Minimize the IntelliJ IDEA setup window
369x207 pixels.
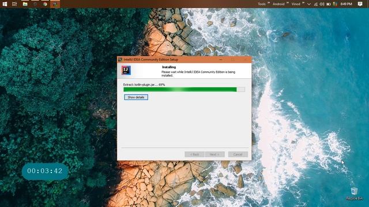pos(221,60)
